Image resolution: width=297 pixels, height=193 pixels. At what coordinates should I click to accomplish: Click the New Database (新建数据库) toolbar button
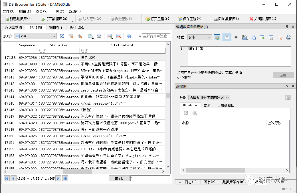click(18, 19)
